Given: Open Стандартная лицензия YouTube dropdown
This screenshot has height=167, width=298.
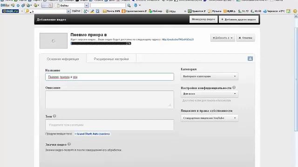Looking at the screenshot, I should tap(210, 118).
